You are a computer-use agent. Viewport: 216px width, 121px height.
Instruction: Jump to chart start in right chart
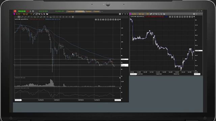[x=170, y=17]
